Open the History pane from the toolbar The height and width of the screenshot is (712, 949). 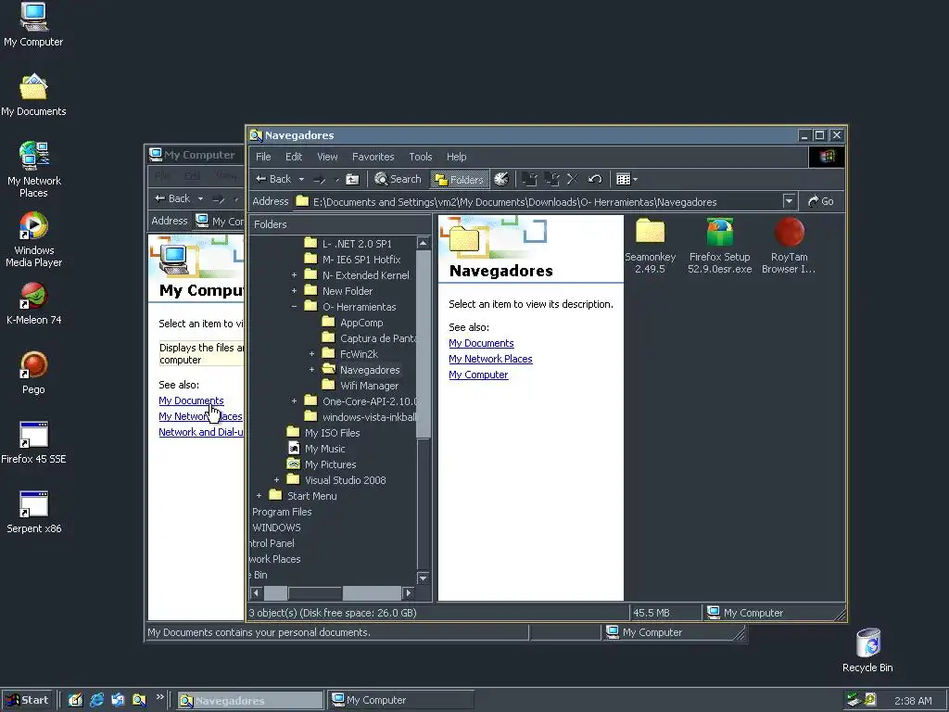point(501,179)
